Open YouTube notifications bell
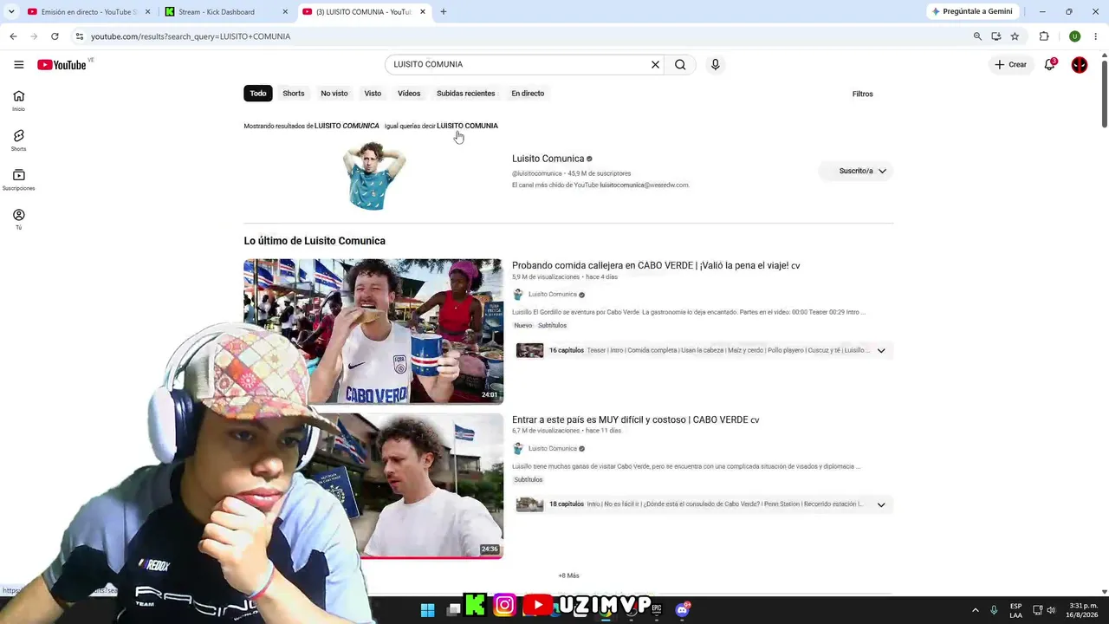 [x=1049, y=64]
